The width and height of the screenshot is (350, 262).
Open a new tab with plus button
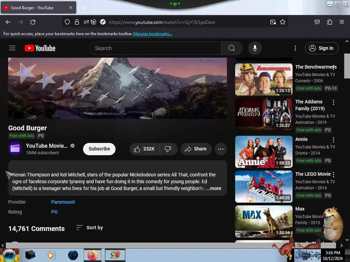tap(84, 8)
